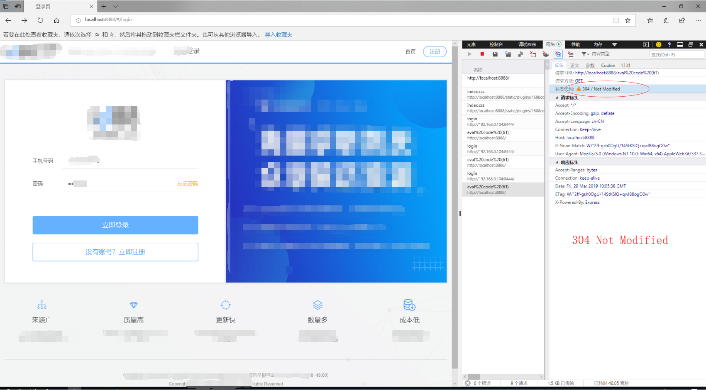Stop the network capture (red square icon)

click(482, 54)
